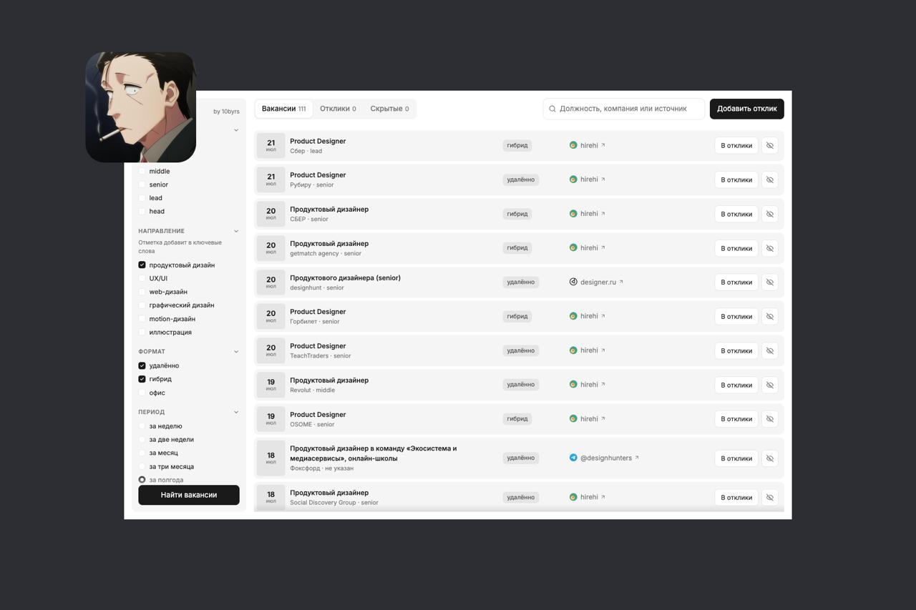Viewport: 916px width, 610px height.
Task: Click the external arrow icon in the Revolut row
Action: [x=603, y=385]
